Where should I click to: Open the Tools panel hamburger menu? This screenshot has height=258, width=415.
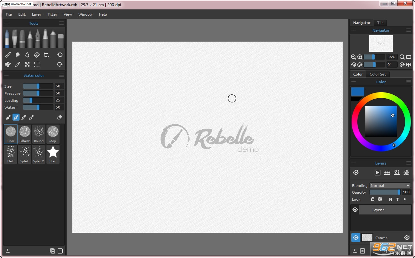(x=61, y=23)
